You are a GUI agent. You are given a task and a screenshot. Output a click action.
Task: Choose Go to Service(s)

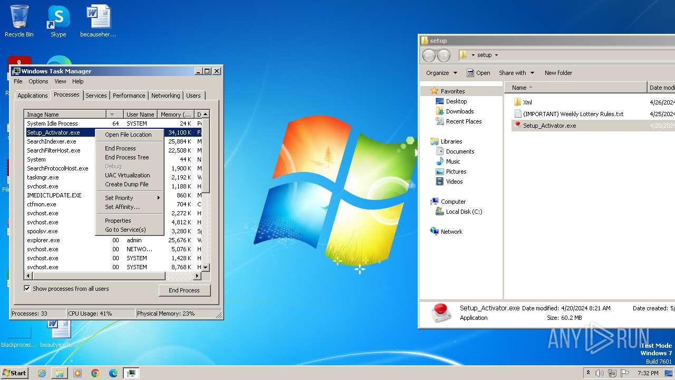pyautogui.click(x=130, y=230)
